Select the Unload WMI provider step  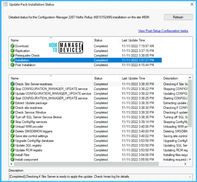point(99,126)
